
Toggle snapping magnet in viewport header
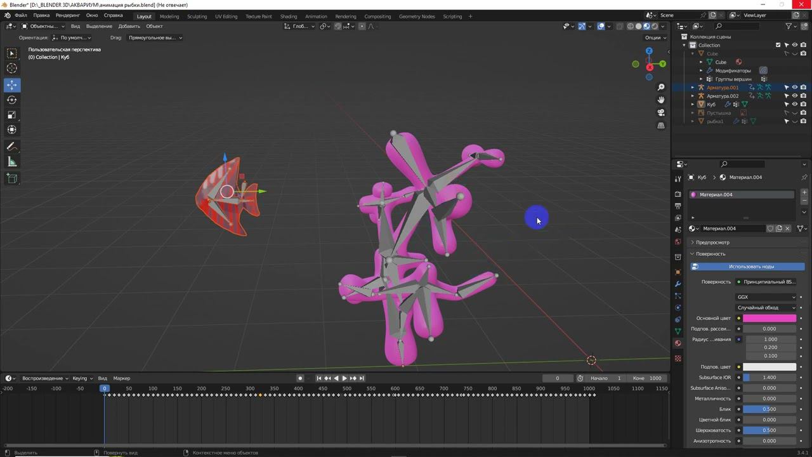[338, 27]
